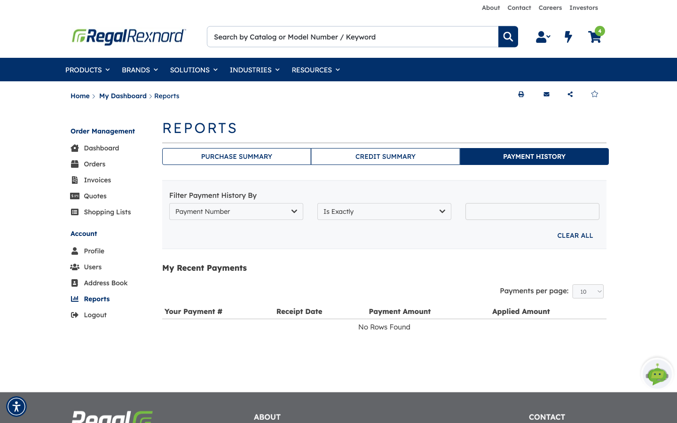Click the lightning bolt quick order icon
Image resolution: width=677 pixels, height=423 pixels.
coord(568,37)
